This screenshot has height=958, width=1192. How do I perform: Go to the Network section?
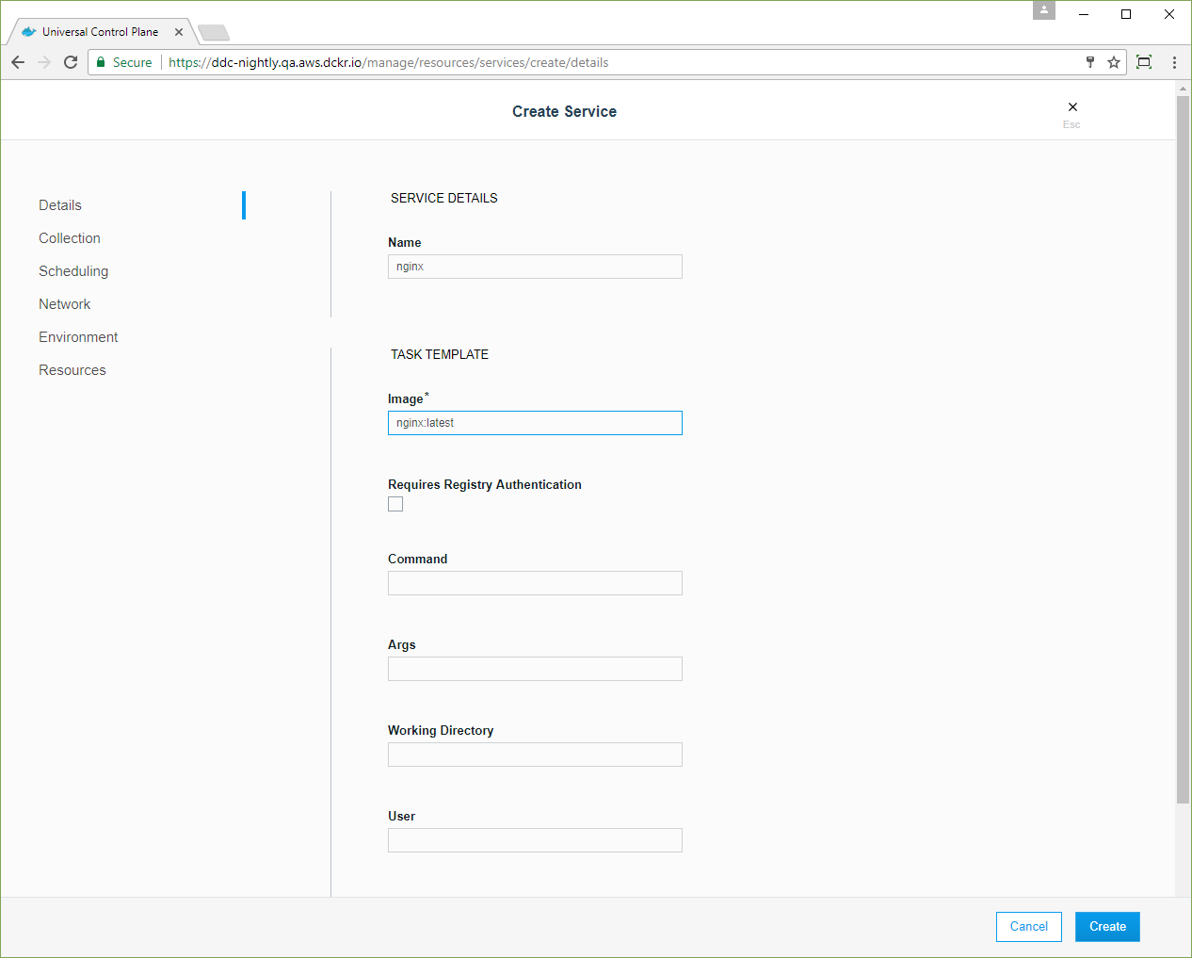click(x=65, y=304)
